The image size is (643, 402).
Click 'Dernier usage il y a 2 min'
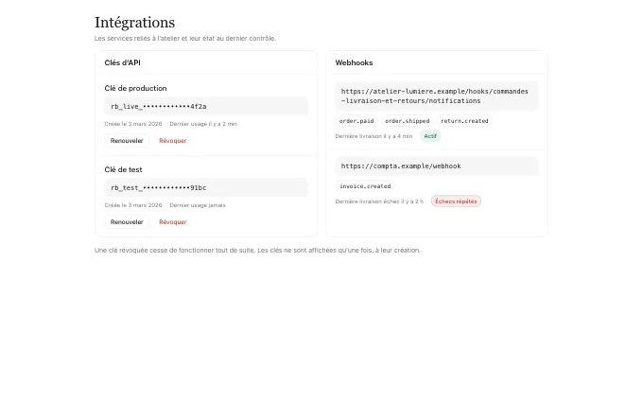[203, 124]
